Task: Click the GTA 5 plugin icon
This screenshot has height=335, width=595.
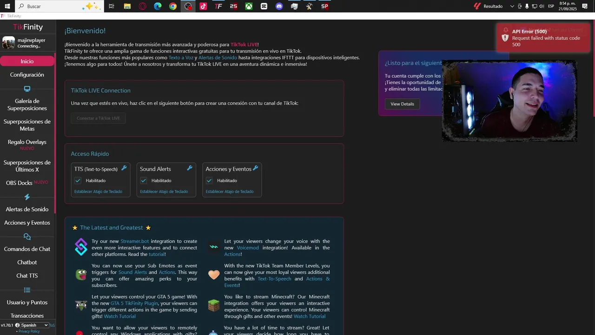Action: point(81,306)
